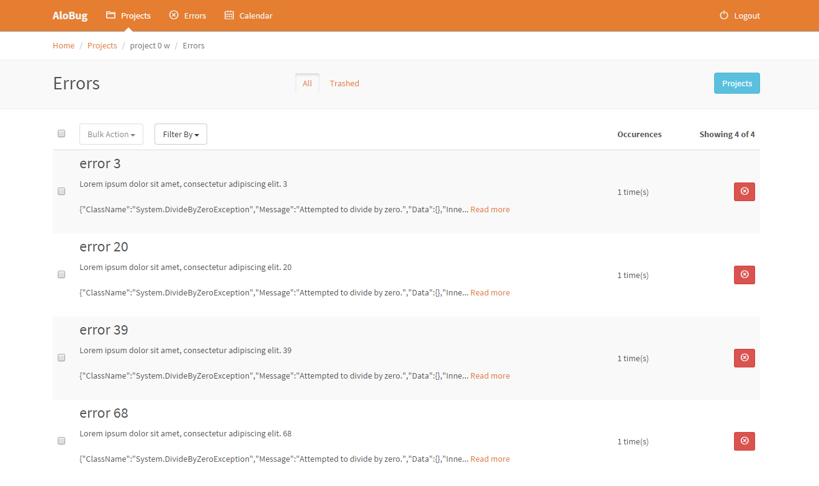This screenshot has height=486, width=819.
Task: Click the Errors breadcrumb text
Action: pos(194,45)
